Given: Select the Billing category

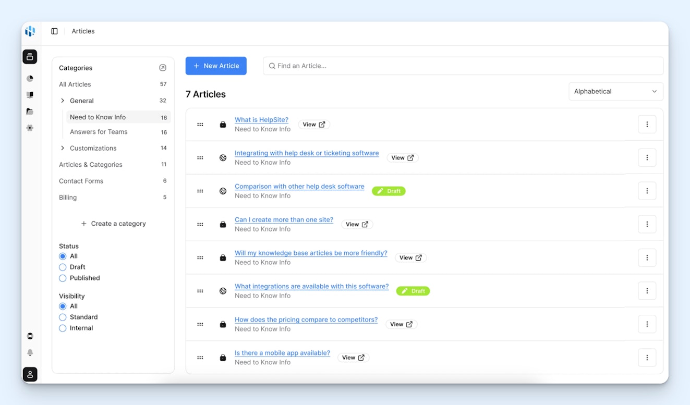Looking at the screenshot, I should click(68, 198).
